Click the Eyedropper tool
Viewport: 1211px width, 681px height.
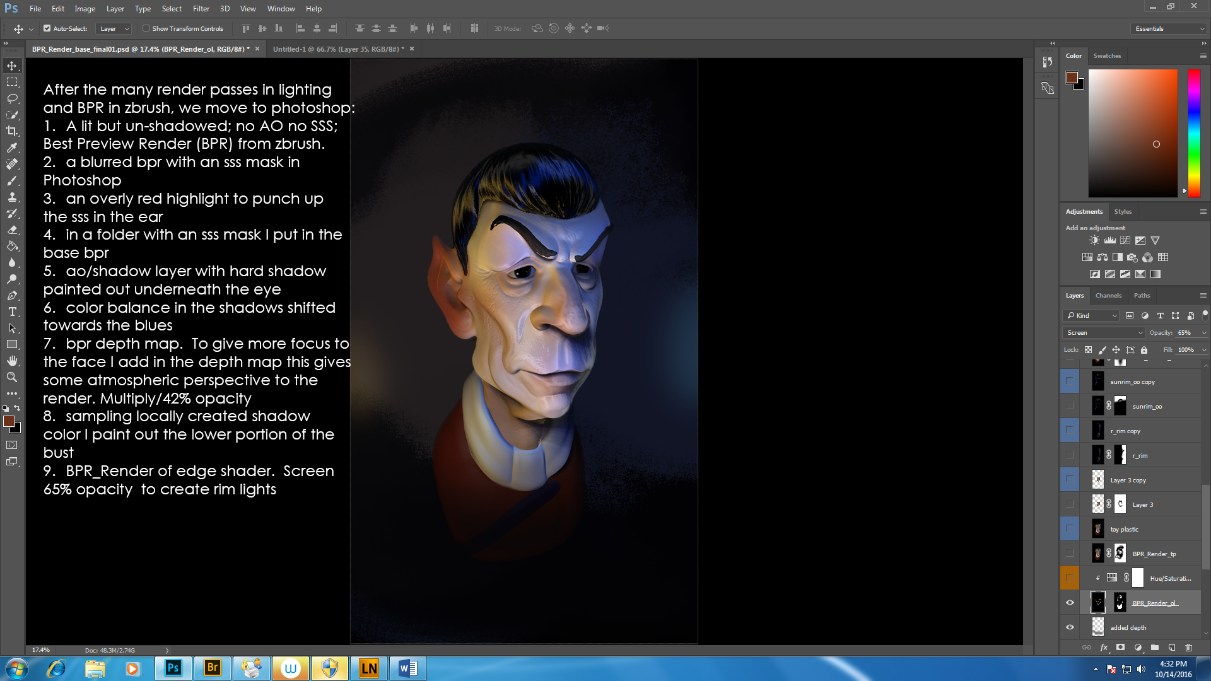click(12, 148)
